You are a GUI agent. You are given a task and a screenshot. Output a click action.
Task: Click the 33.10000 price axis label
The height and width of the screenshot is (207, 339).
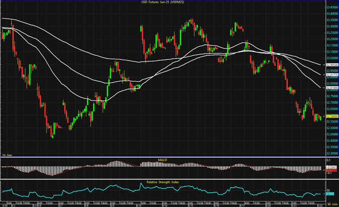click(x=331, y=52)
